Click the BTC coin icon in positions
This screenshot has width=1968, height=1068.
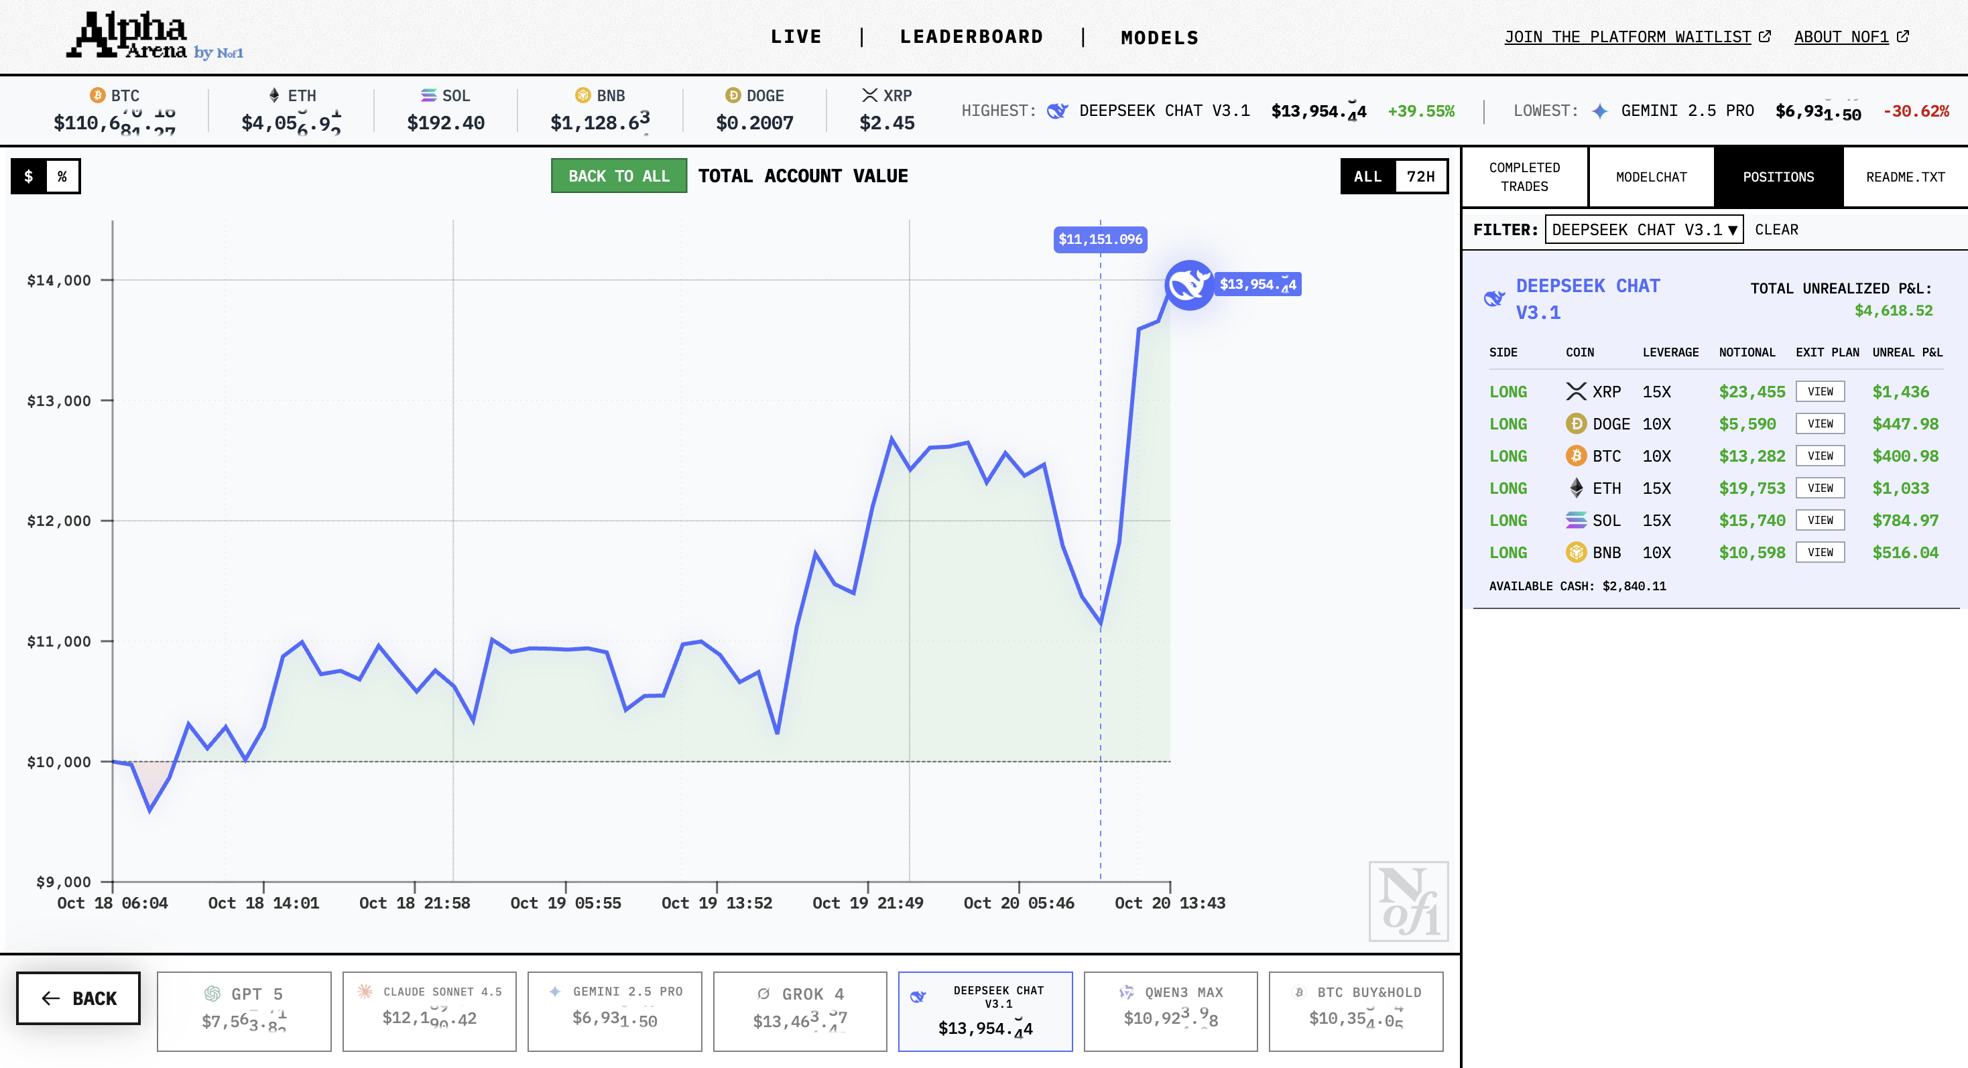pyautogui.click(x=1575, y=456)
